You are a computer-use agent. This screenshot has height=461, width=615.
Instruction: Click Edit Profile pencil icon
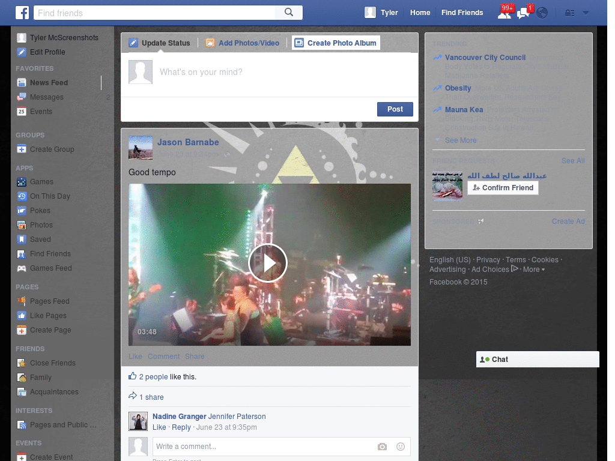tap(22, 52)
